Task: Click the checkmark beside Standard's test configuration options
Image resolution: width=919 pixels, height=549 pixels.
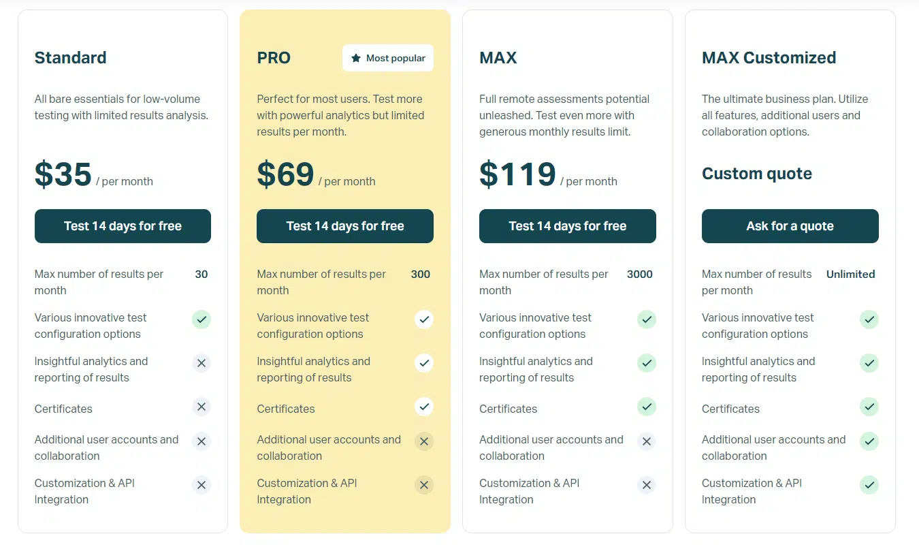Action: click(x=201, y=319)
